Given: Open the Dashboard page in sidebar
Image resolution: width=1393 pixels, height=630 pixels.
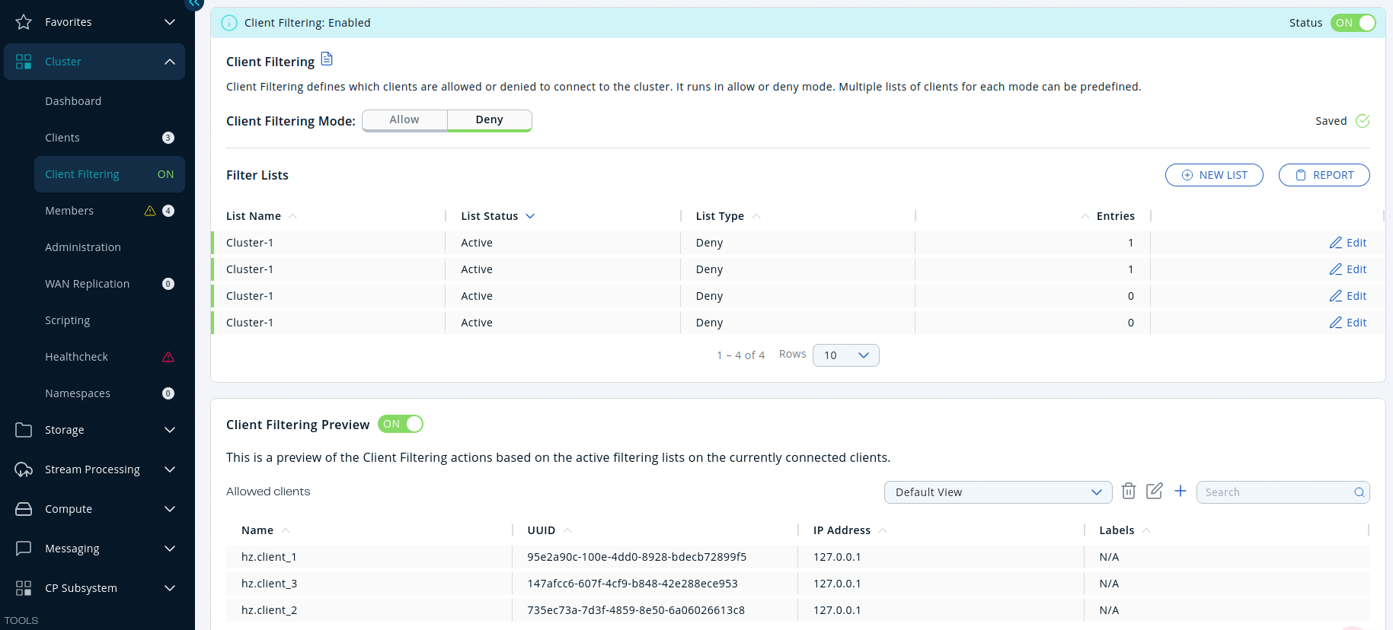Looking at the screenshot, I should point(73,101).
